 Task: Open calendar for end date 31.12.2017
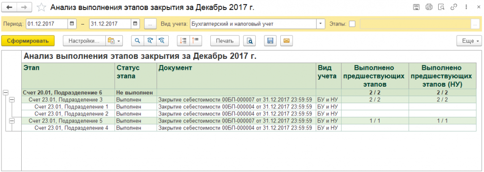[x=135, y=24]
